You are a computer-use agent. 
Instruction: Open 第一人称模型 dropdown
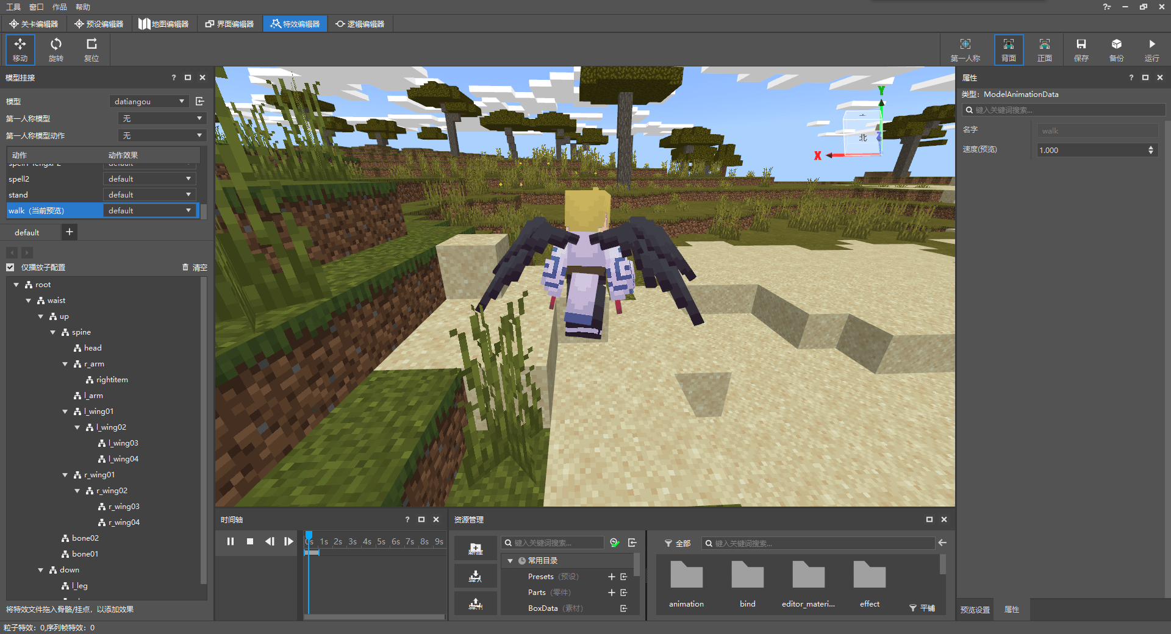click(x=162, y=118)
